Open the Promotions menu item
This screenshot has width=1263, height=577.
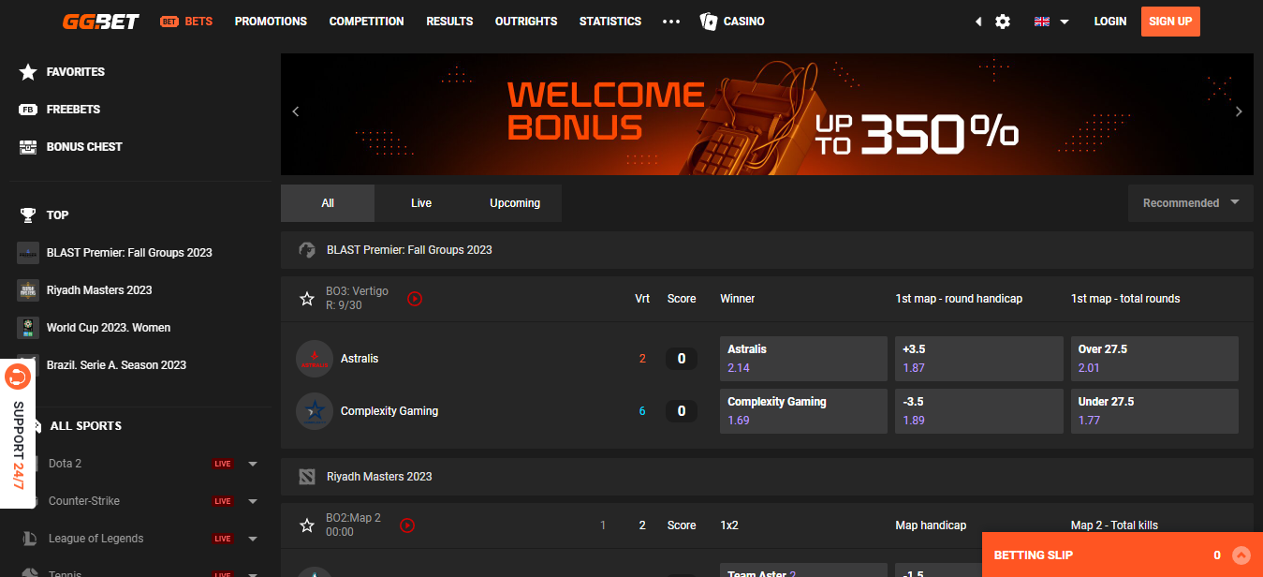[271, 22]
